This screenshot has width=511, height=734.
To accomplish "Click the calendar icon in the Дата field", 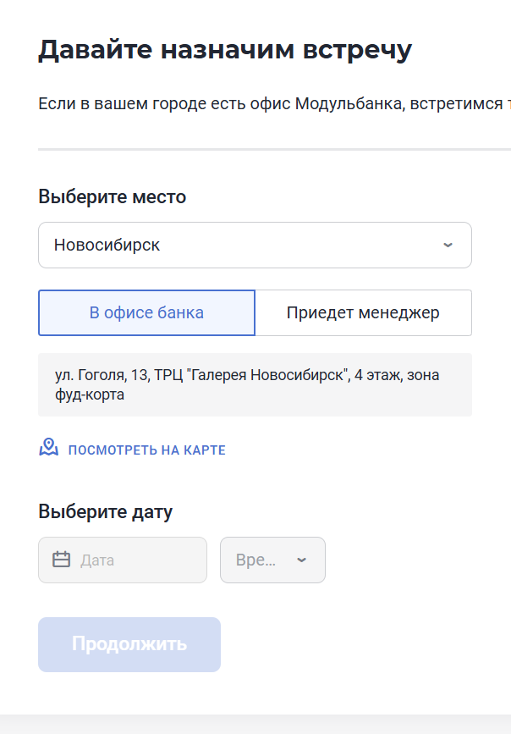I will pos(61,560).
